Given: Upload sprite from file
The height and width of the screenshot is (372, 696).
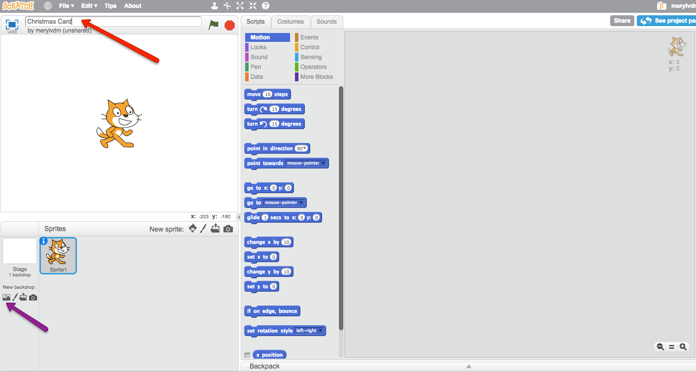Looking at the screenshot, I should pyautogui.click(x=215, y=229).
